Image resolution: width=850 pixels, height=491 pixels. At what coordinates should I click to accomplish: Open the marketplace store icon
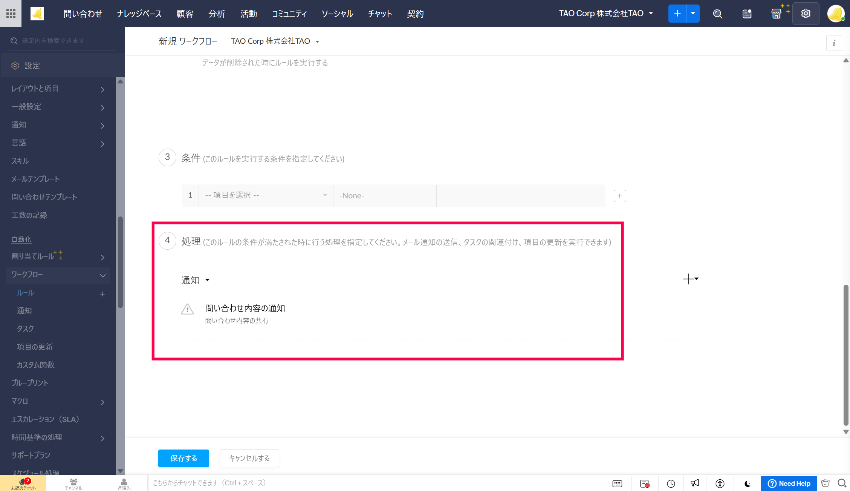click(x=776, y=14)
